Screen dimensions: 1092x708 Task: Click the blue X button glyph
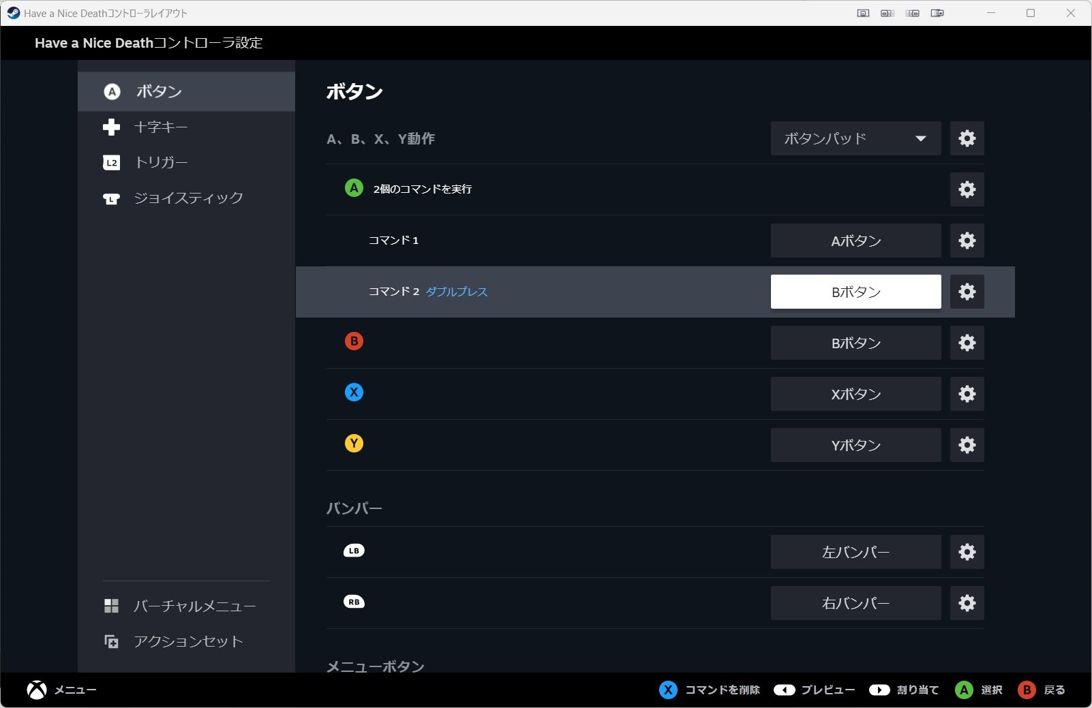pyautogui.click(x=354, y=392)
